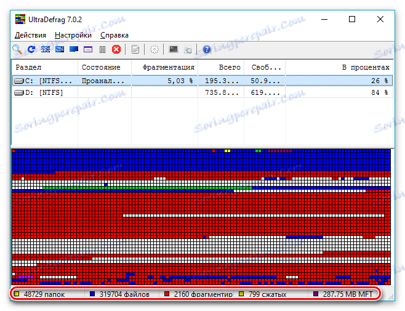Click the red swatch beside 2160 фрагментир
The width and height of the screenshot is (405, 311).
click(167, 294)
